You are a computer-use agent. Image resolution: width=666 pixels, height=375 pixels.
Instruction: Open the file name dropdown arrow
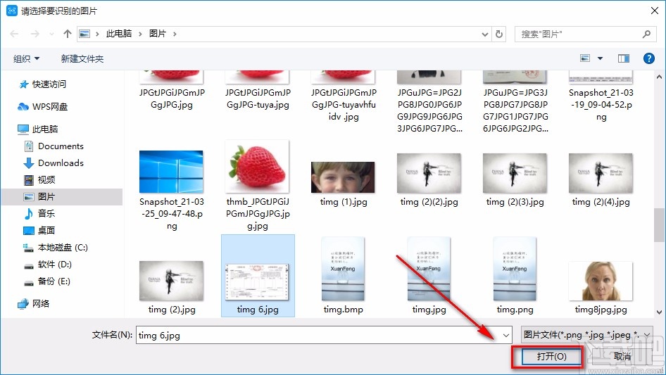506,335
